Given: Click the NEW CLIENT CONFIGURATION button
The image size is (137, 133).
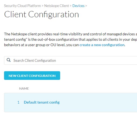Looking at the screenshot, I should pos(32,76).
